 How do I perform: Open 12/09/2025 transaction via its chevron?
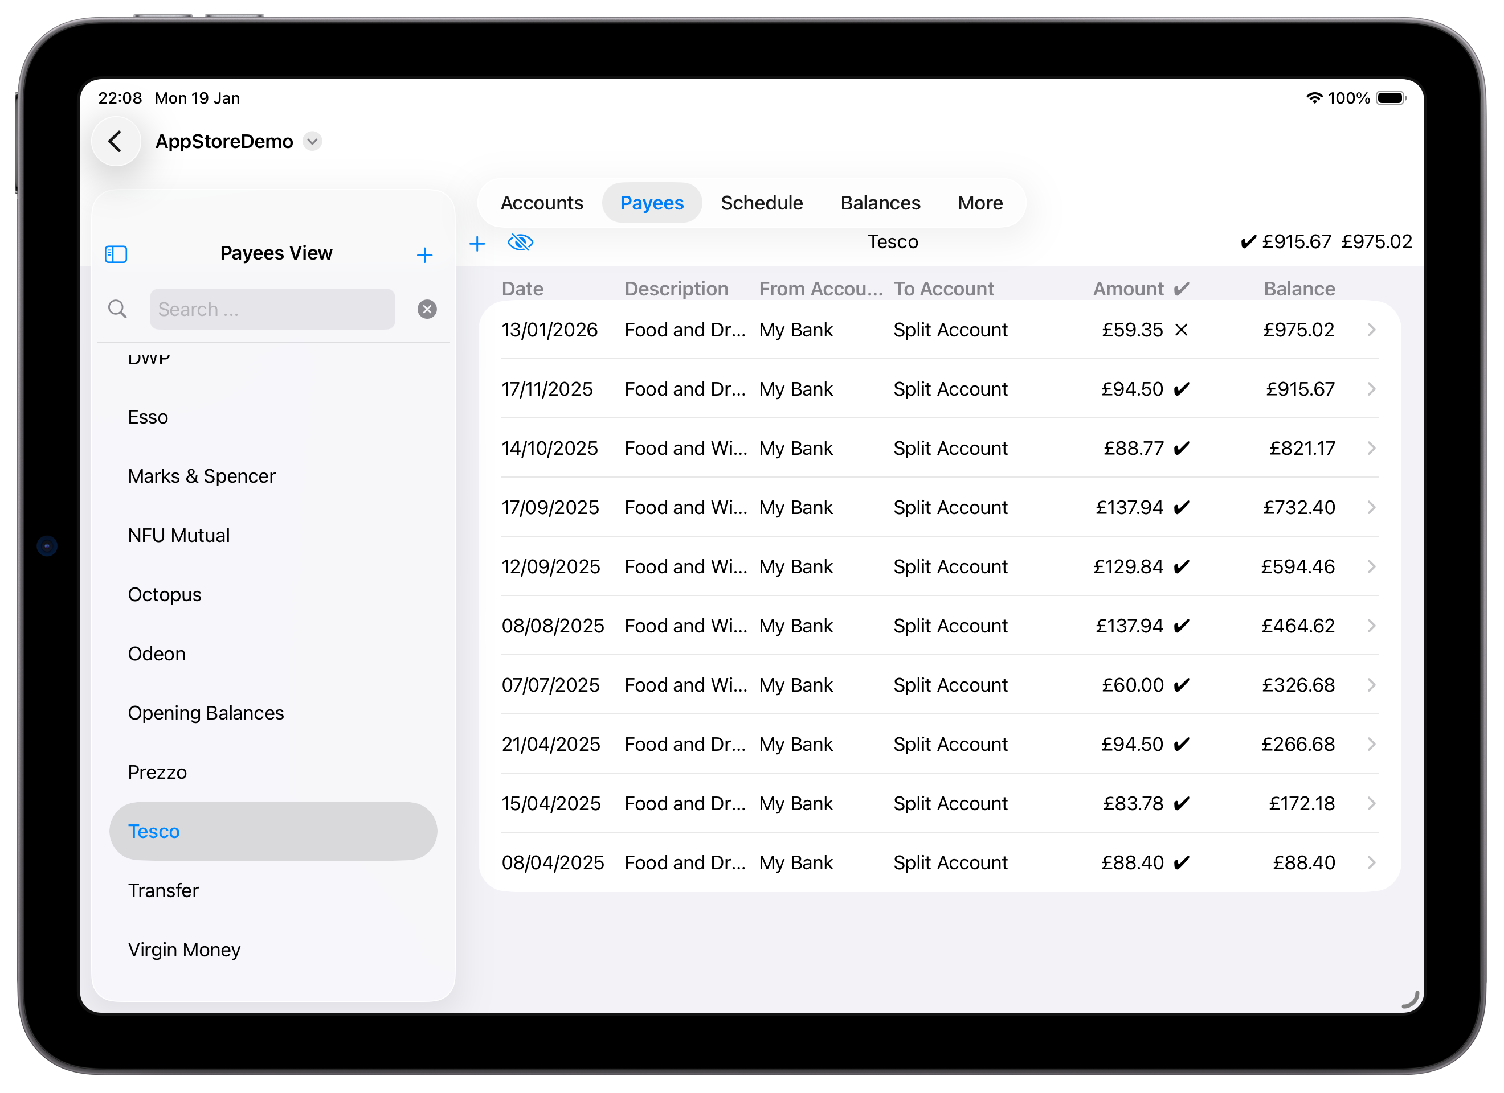coord(1371,567)
